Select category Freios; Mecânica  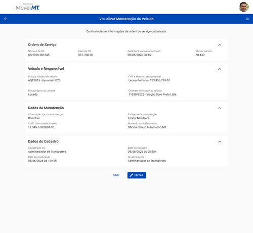(x=139, y=118)
